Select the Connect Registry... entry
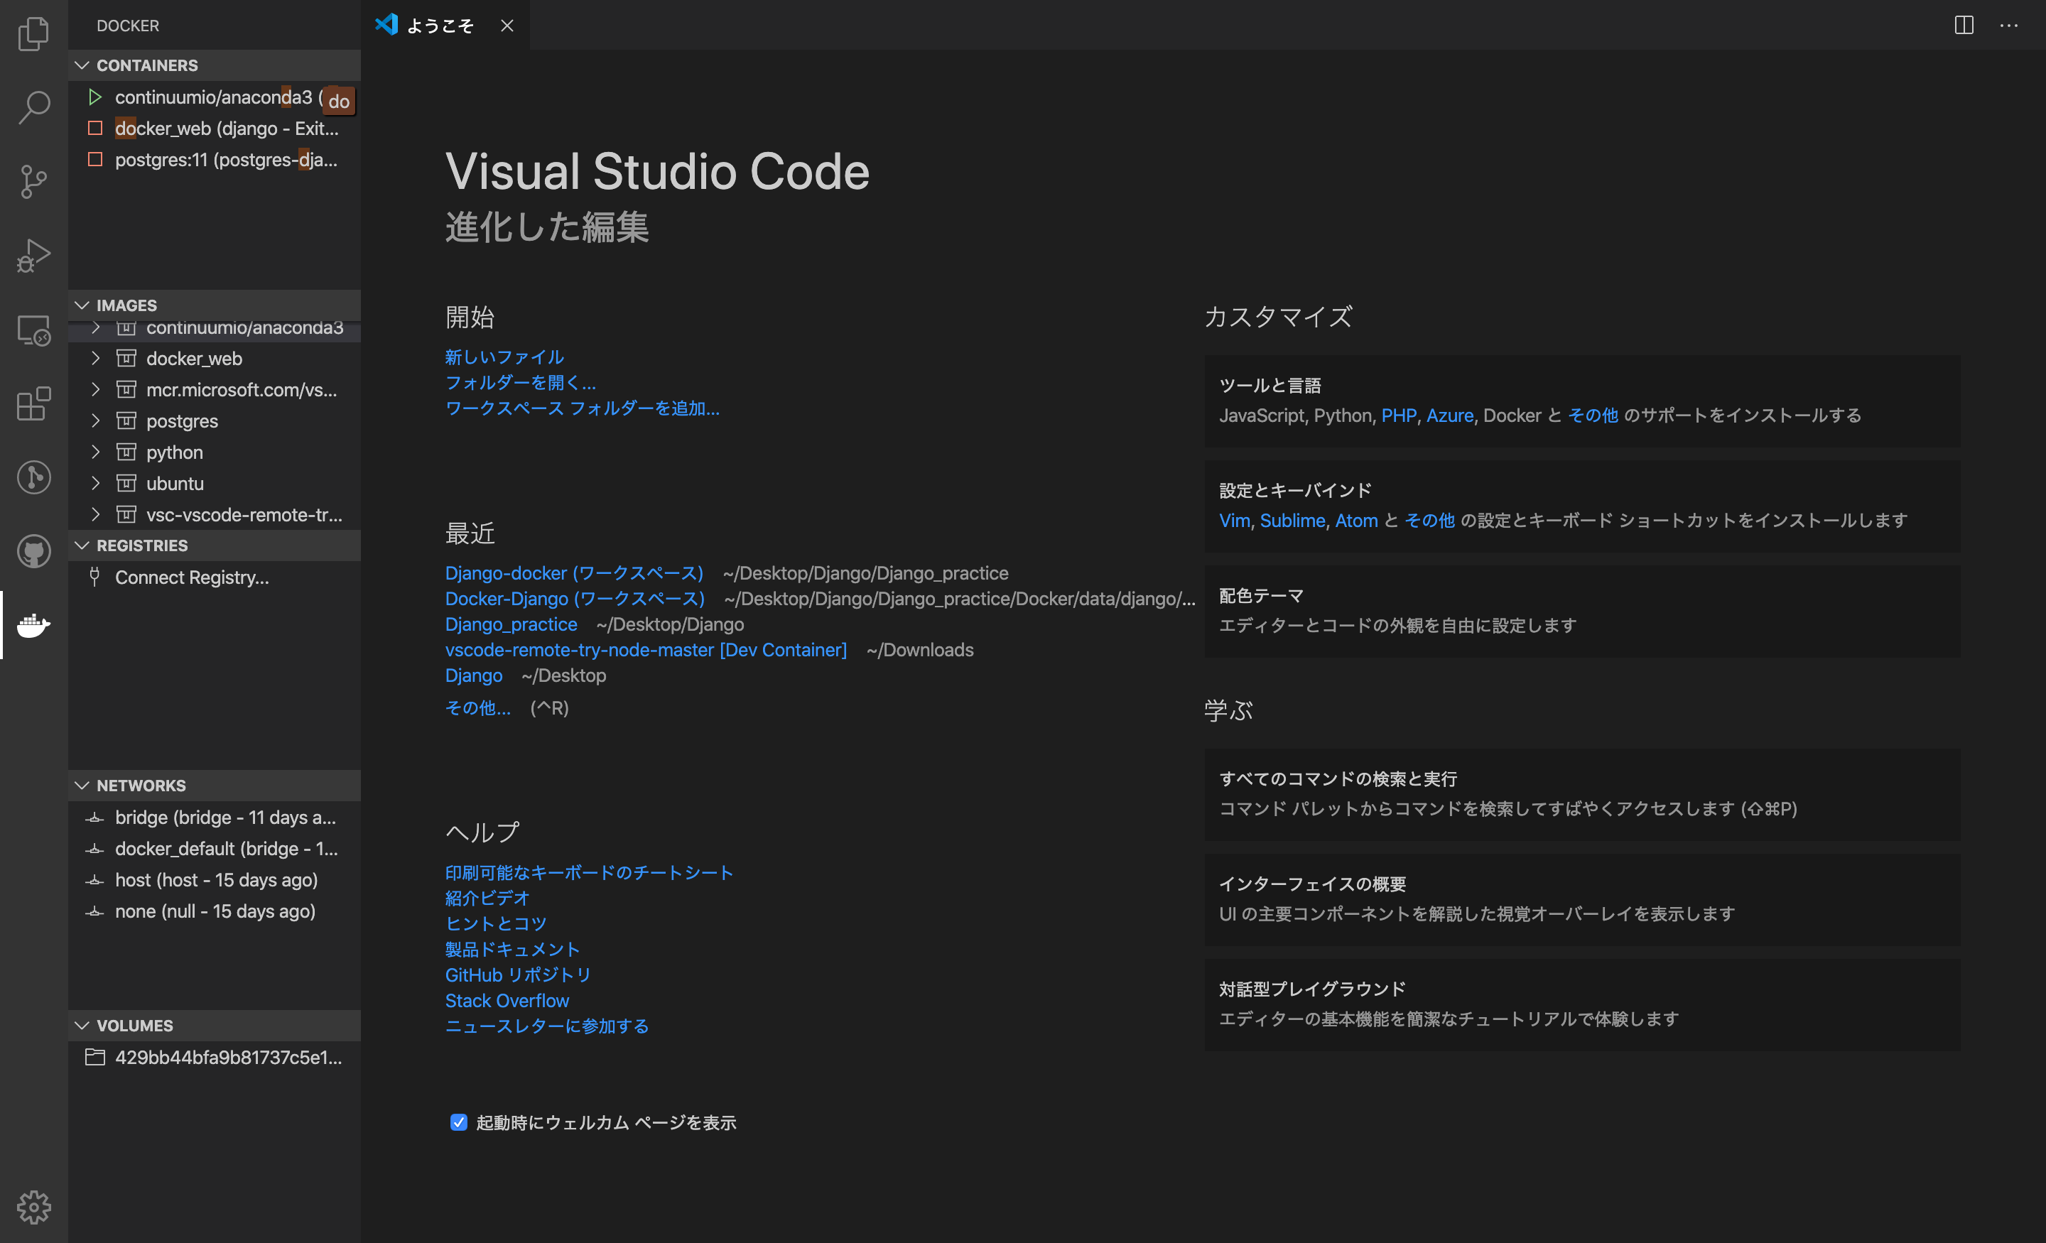This screenshot has width=2046, height=1243. point(215,577)
